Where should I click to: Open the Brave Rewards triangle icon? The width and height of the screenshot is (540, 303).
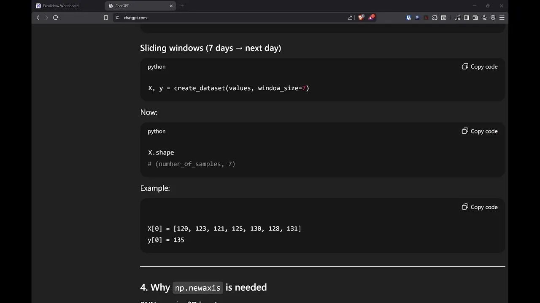(371, 18)
